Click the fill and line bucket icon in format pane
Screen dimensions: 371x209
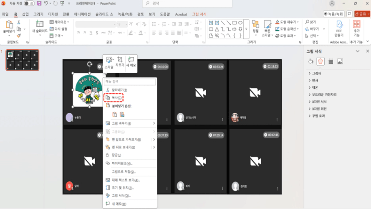pyautogui.click(x=310, y=61)
